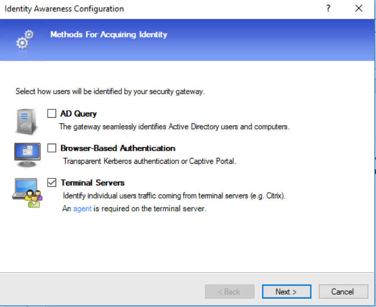Uncheck the Terminal Servers checkbox
Screen dimensions: 376x307
[52, 183]
